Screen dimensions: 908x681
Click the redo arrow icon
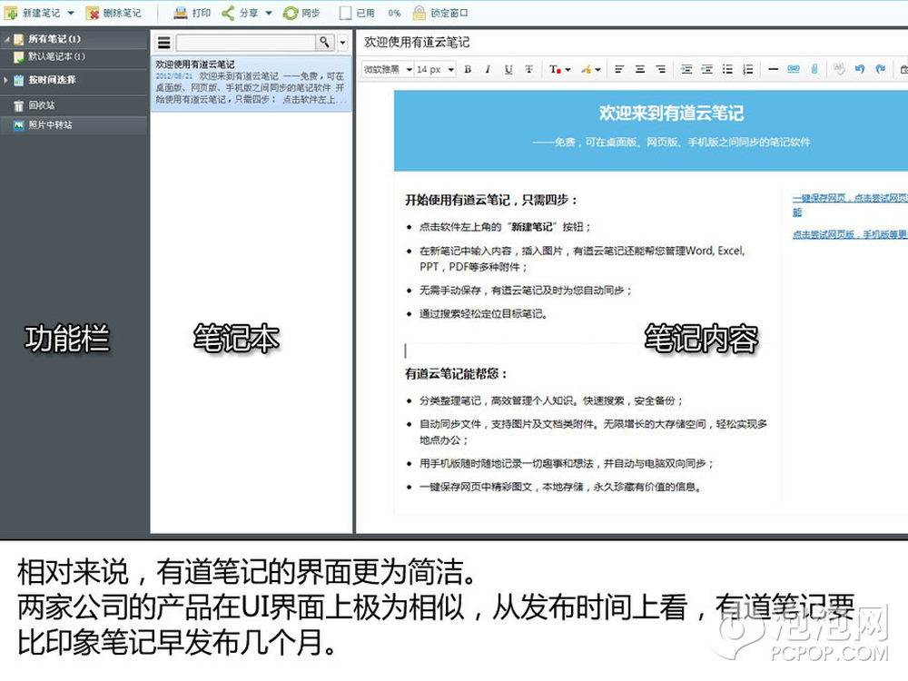(880, 70)
